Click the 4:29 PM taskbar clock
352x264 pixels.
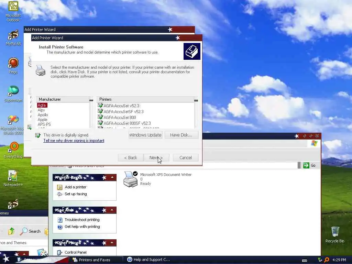[x=339, y=260]
